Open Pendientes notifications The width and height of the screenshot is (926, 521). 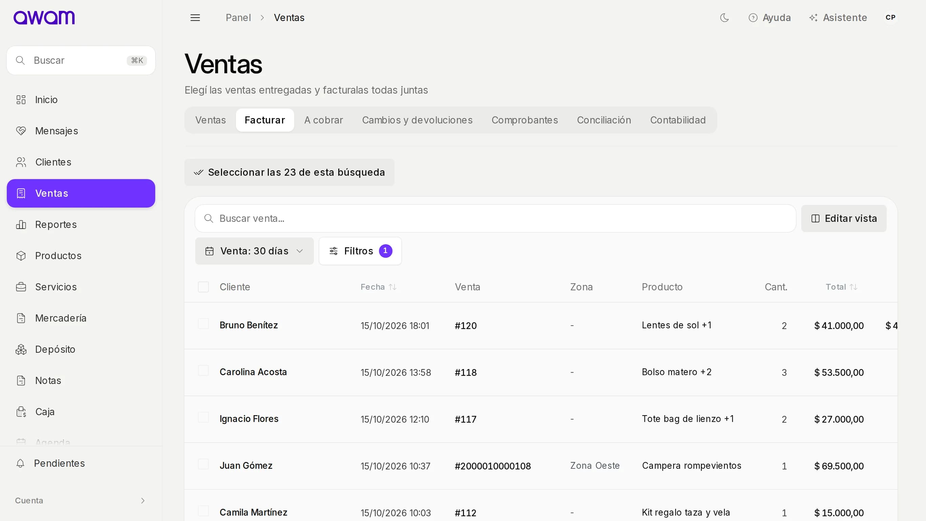81,463
